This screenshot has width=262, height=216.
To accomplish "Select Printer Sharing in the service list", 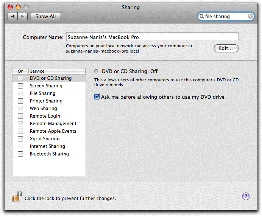I will tap(46, 101).
